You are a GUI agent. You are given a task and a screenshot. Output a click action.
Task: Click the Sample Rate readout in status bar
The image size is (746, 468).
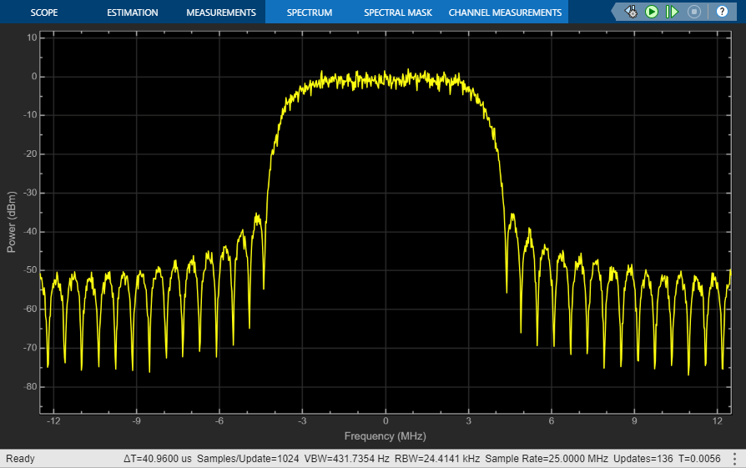click(x=546, y=460)
